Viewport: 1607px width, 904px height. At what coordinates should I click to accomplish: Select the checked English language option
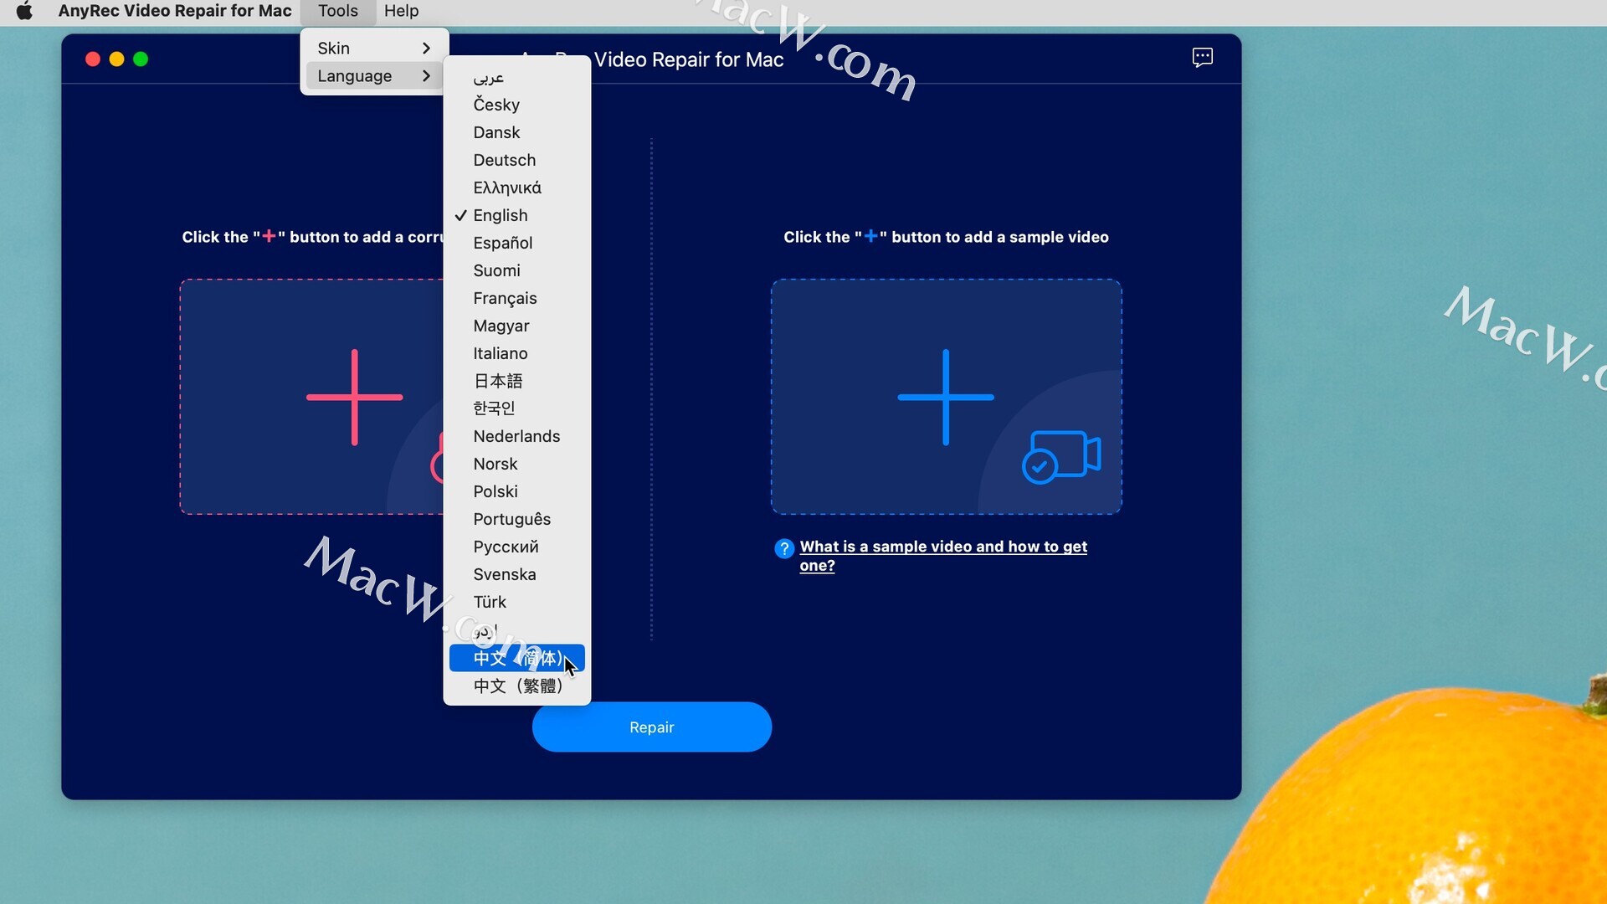point(517,215)
